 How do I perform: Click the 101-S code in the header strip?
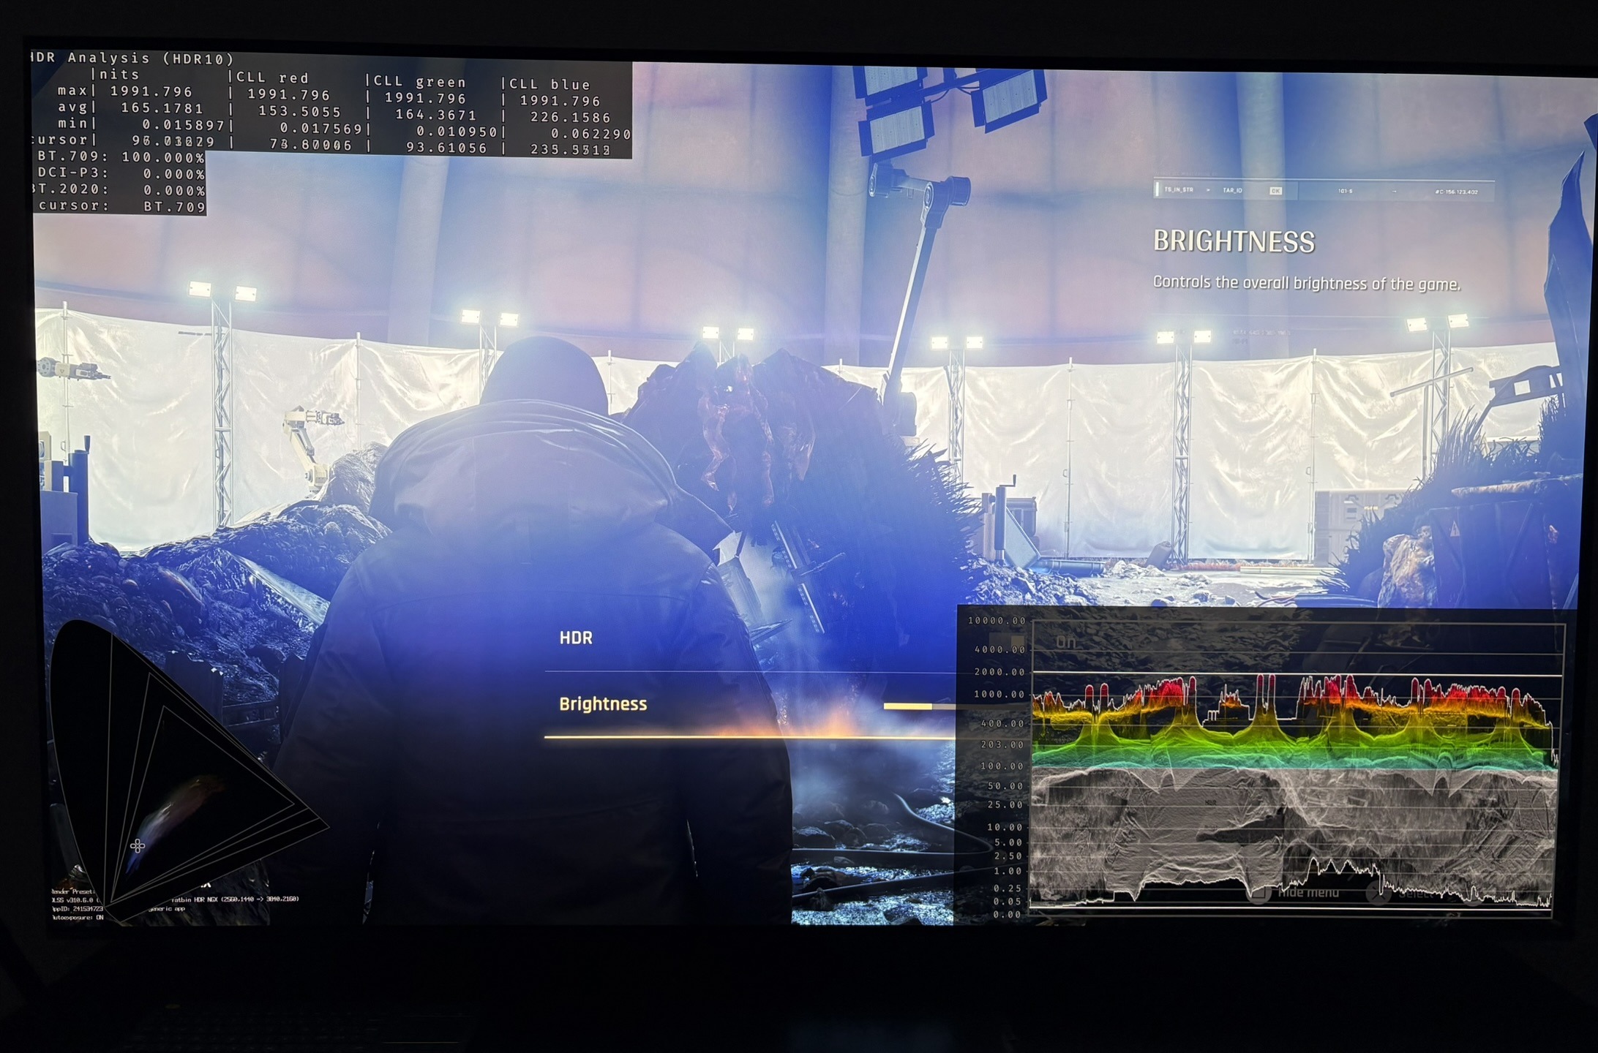tap(1345, 191)
